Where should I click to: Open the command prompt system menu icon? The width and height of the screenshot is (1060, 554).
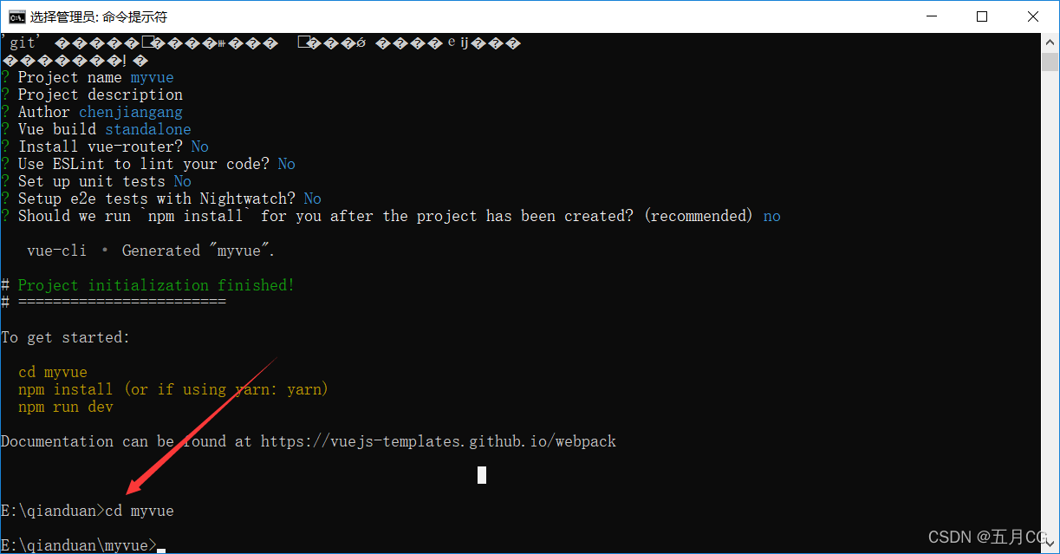click(x=16, y=16)
